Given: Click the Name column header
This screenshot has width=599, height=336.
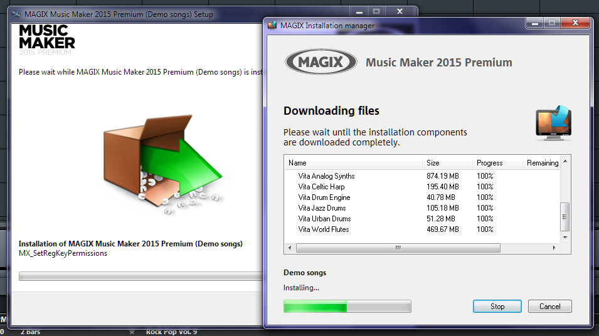Looking at the screenshot, I should tap(353, 162).
